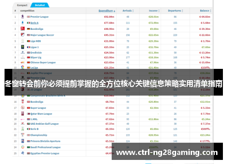Click the UAE Arabian Gulf League logo
Screen dimensions: 227x164
[x=23, y=124]
